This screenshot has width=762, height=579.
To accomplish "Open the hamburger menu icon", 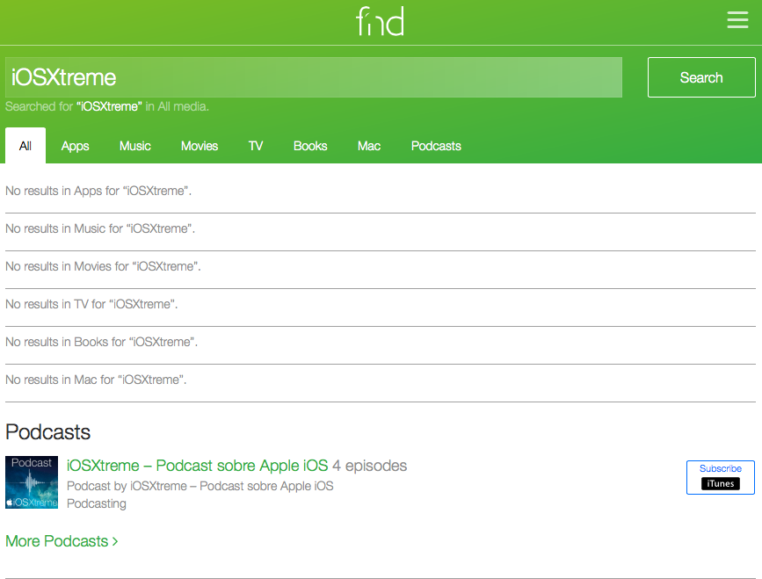I will [737, 20].
